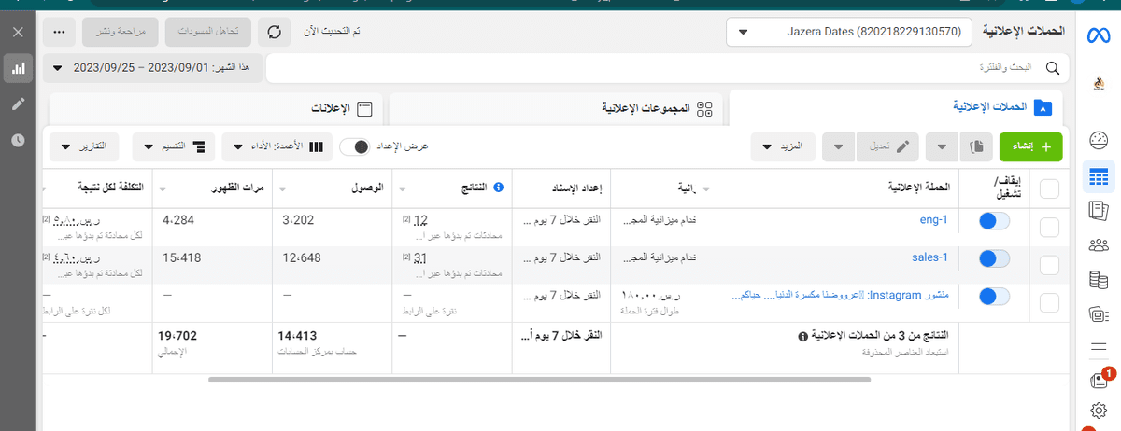The height and width of the screenshot is (431, 1121).
Task: Click the search magnifier icon
Action: tap(1052, 69)
